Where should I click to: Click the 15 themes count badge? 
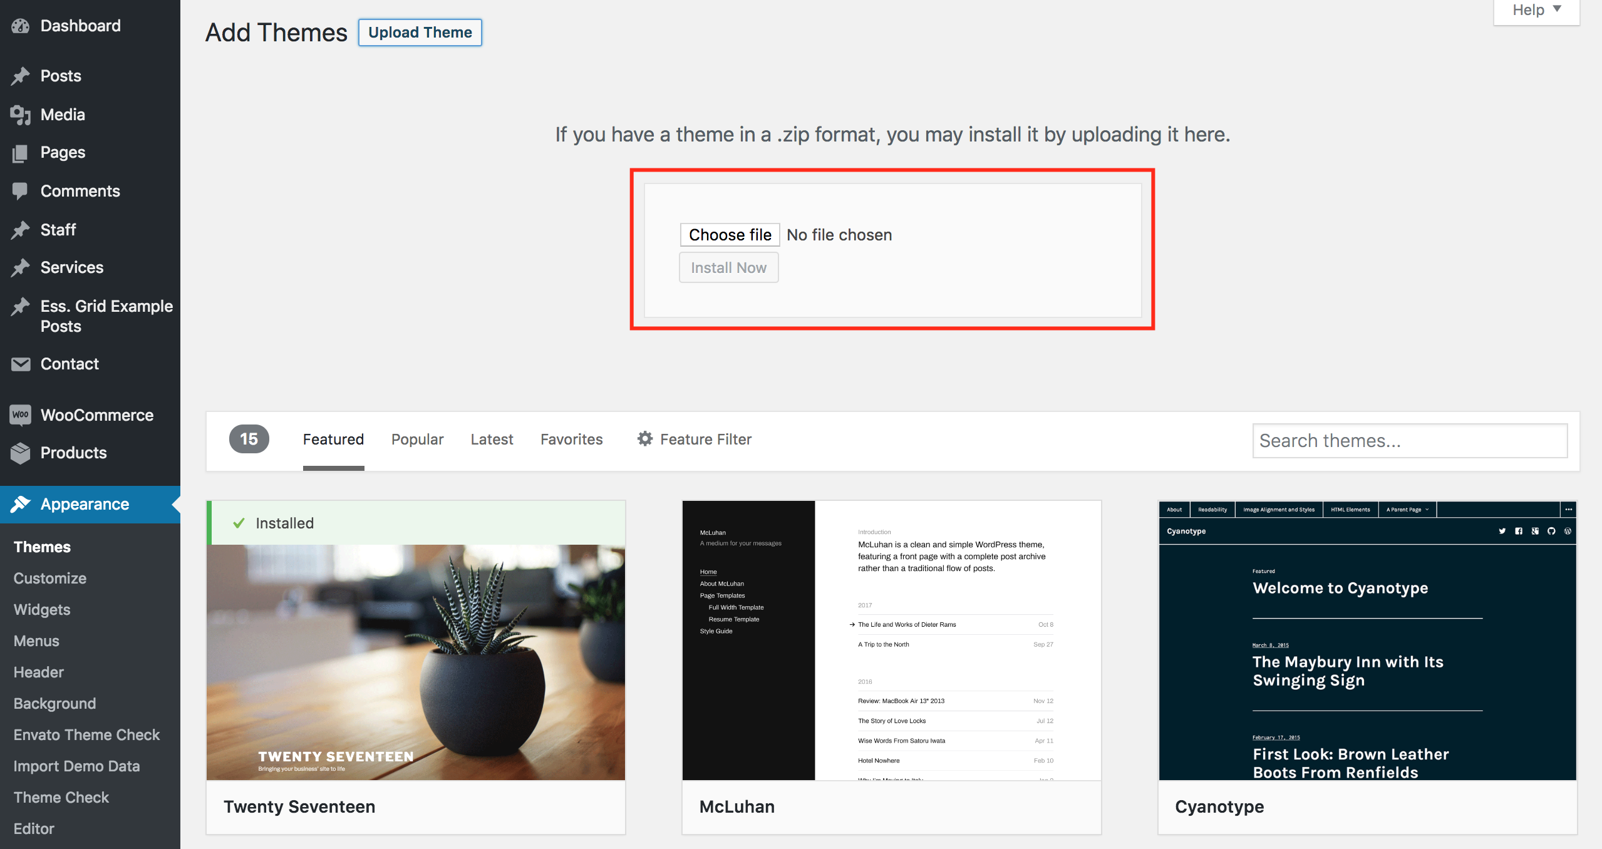[x=249, y=439]
